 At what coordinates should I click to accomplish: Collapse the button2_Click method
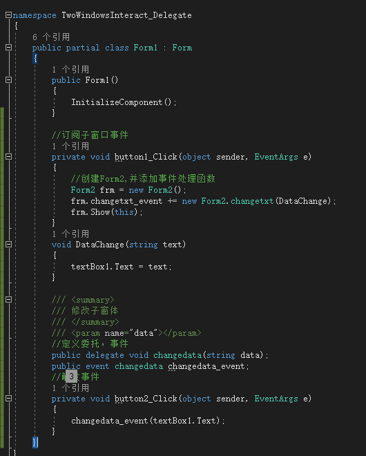tap(8, 399)
